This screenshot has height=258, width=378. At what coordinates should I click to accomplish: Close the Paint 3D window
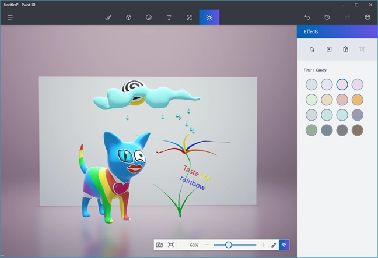click(370, 5)
